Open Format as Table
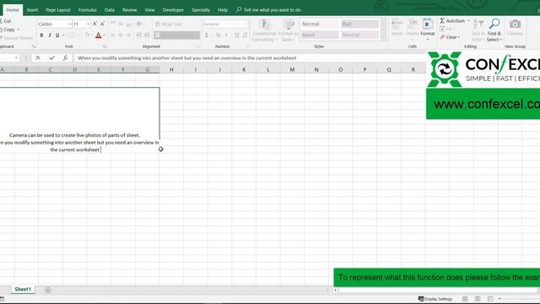540x304 pixels. click(x=288, y=30)
